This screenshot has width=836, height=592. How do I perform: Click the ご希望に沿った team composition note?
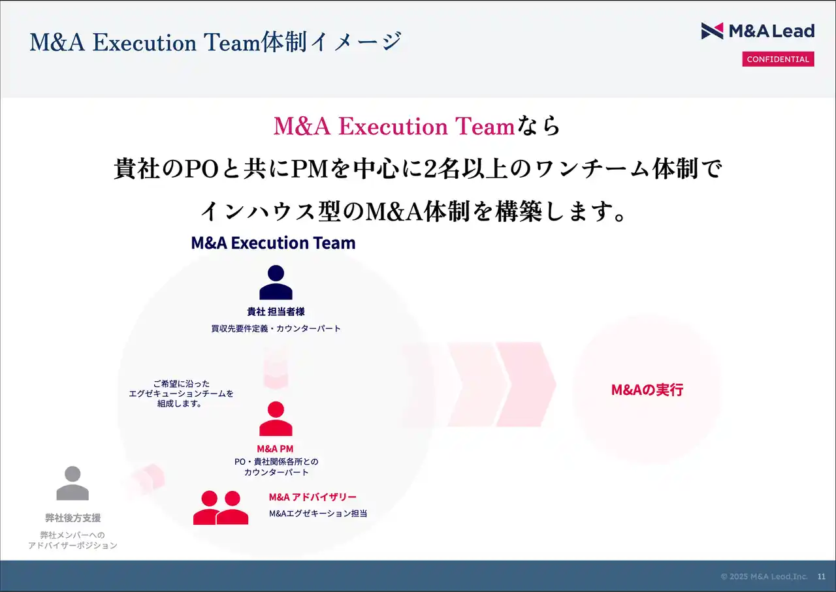click(x=181, y=394)
